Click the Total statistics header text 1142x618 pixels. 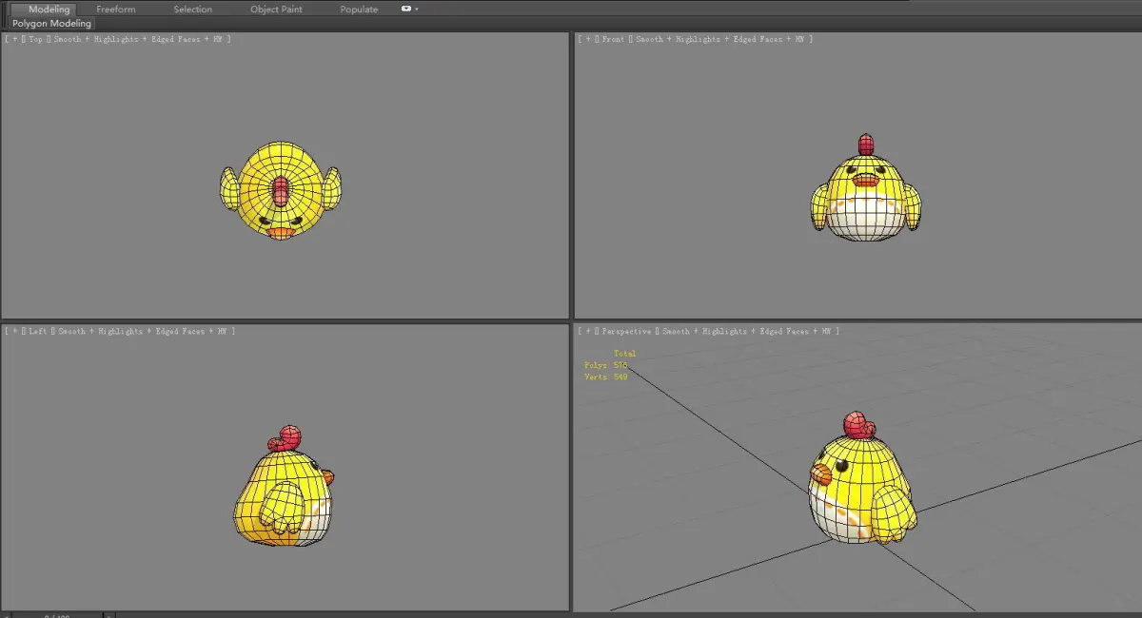click(x=624, y=354)
